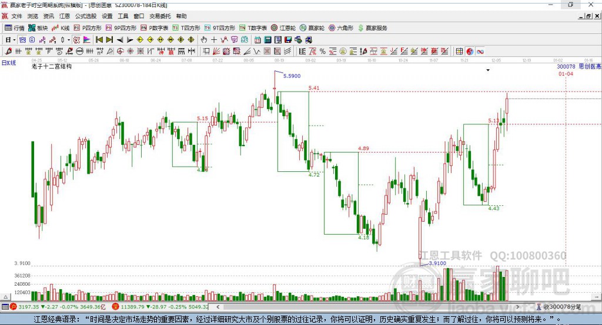602x325 pixels.
Task: Select the hand pan tool
Action: [204, 40]
